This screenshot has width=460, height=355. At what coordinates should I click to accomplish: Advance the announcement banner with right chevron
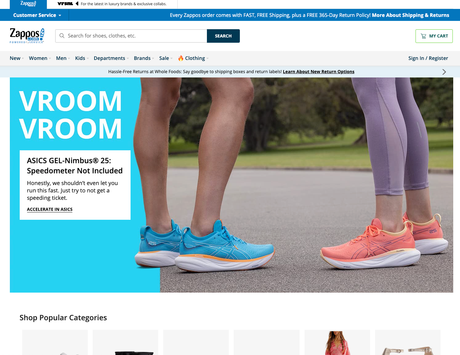coord(444,72)
